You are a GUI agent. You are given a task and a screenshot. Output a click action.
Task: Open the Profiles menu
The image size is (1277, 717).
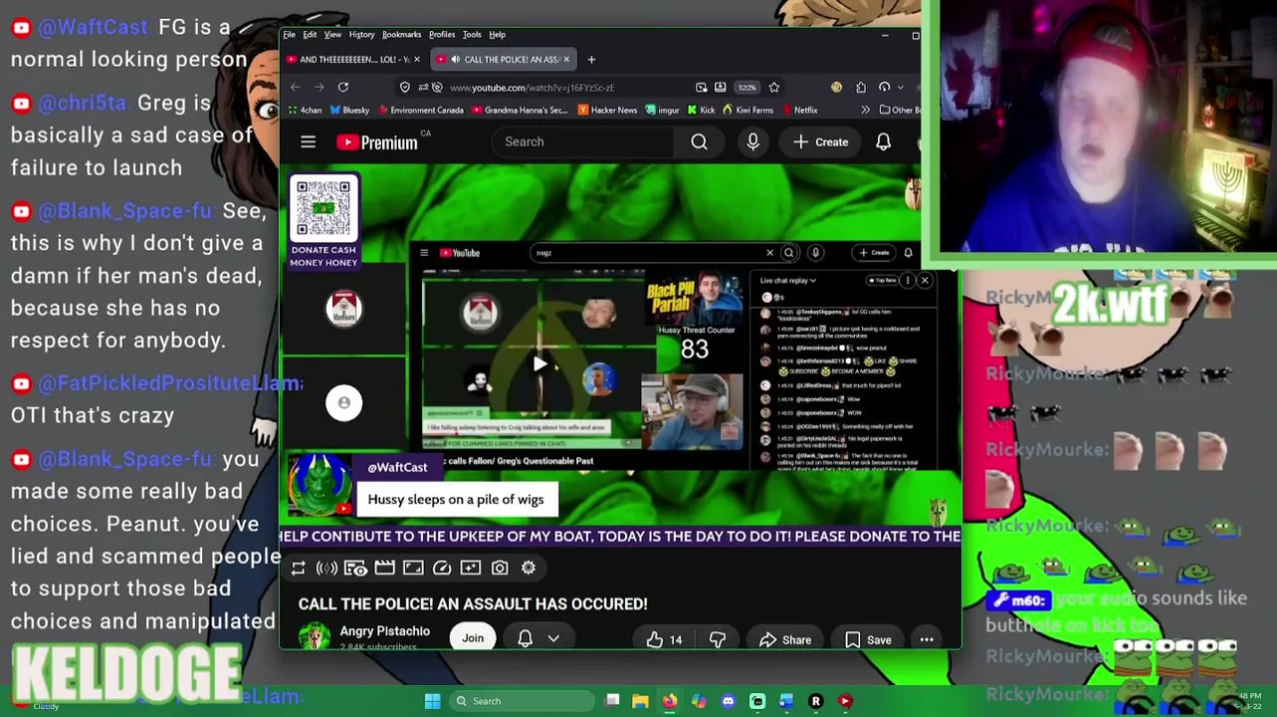[442, 35]
